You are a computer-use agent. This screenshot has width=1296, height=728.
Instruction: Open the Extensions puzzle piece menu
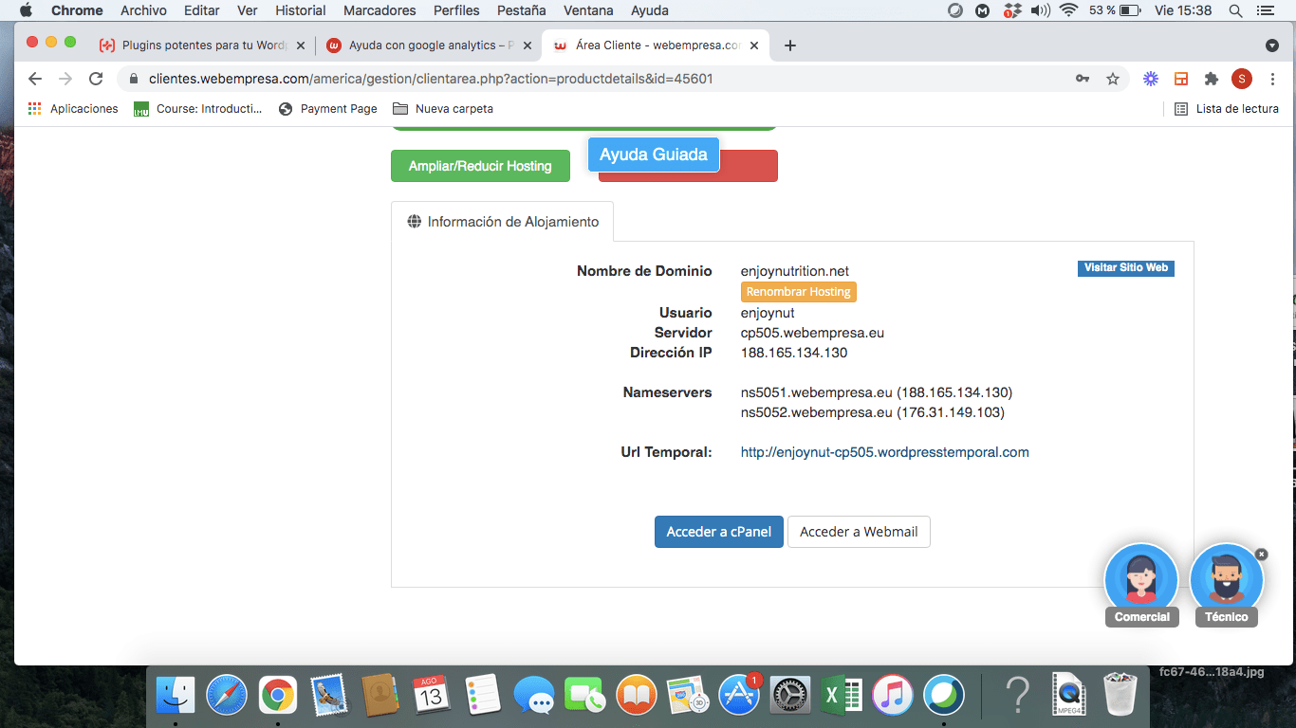tap(1212, 79)
